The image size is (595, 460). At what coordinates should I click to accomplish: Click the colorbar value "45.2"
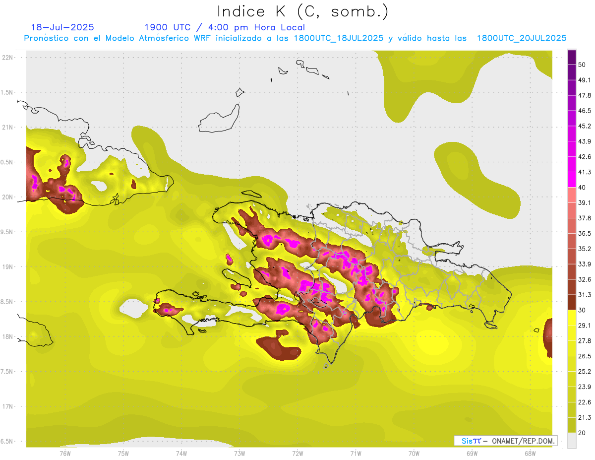click(585, 126)
